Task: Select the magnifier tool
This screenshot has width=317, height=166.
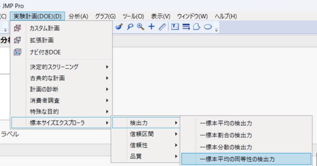Action: [x=130, y=27]
